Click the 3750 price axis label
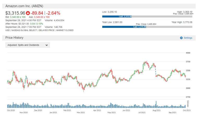 point(188,62)
